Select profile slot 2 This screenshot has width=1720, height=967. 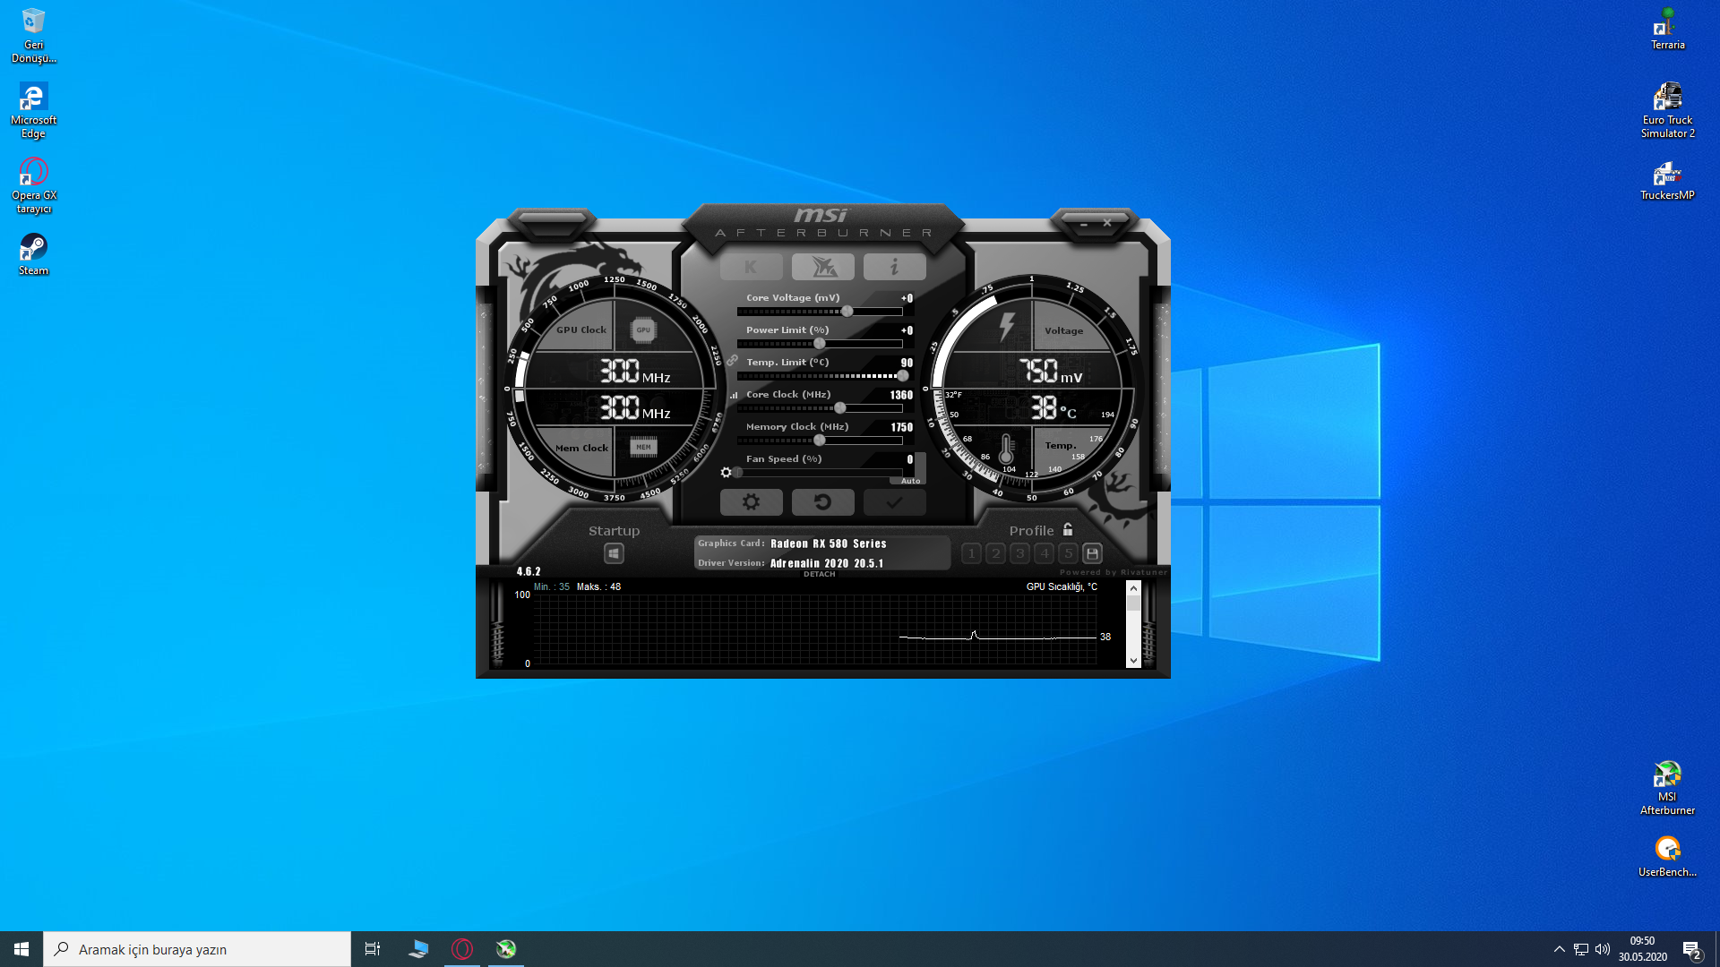click(995, 553)
